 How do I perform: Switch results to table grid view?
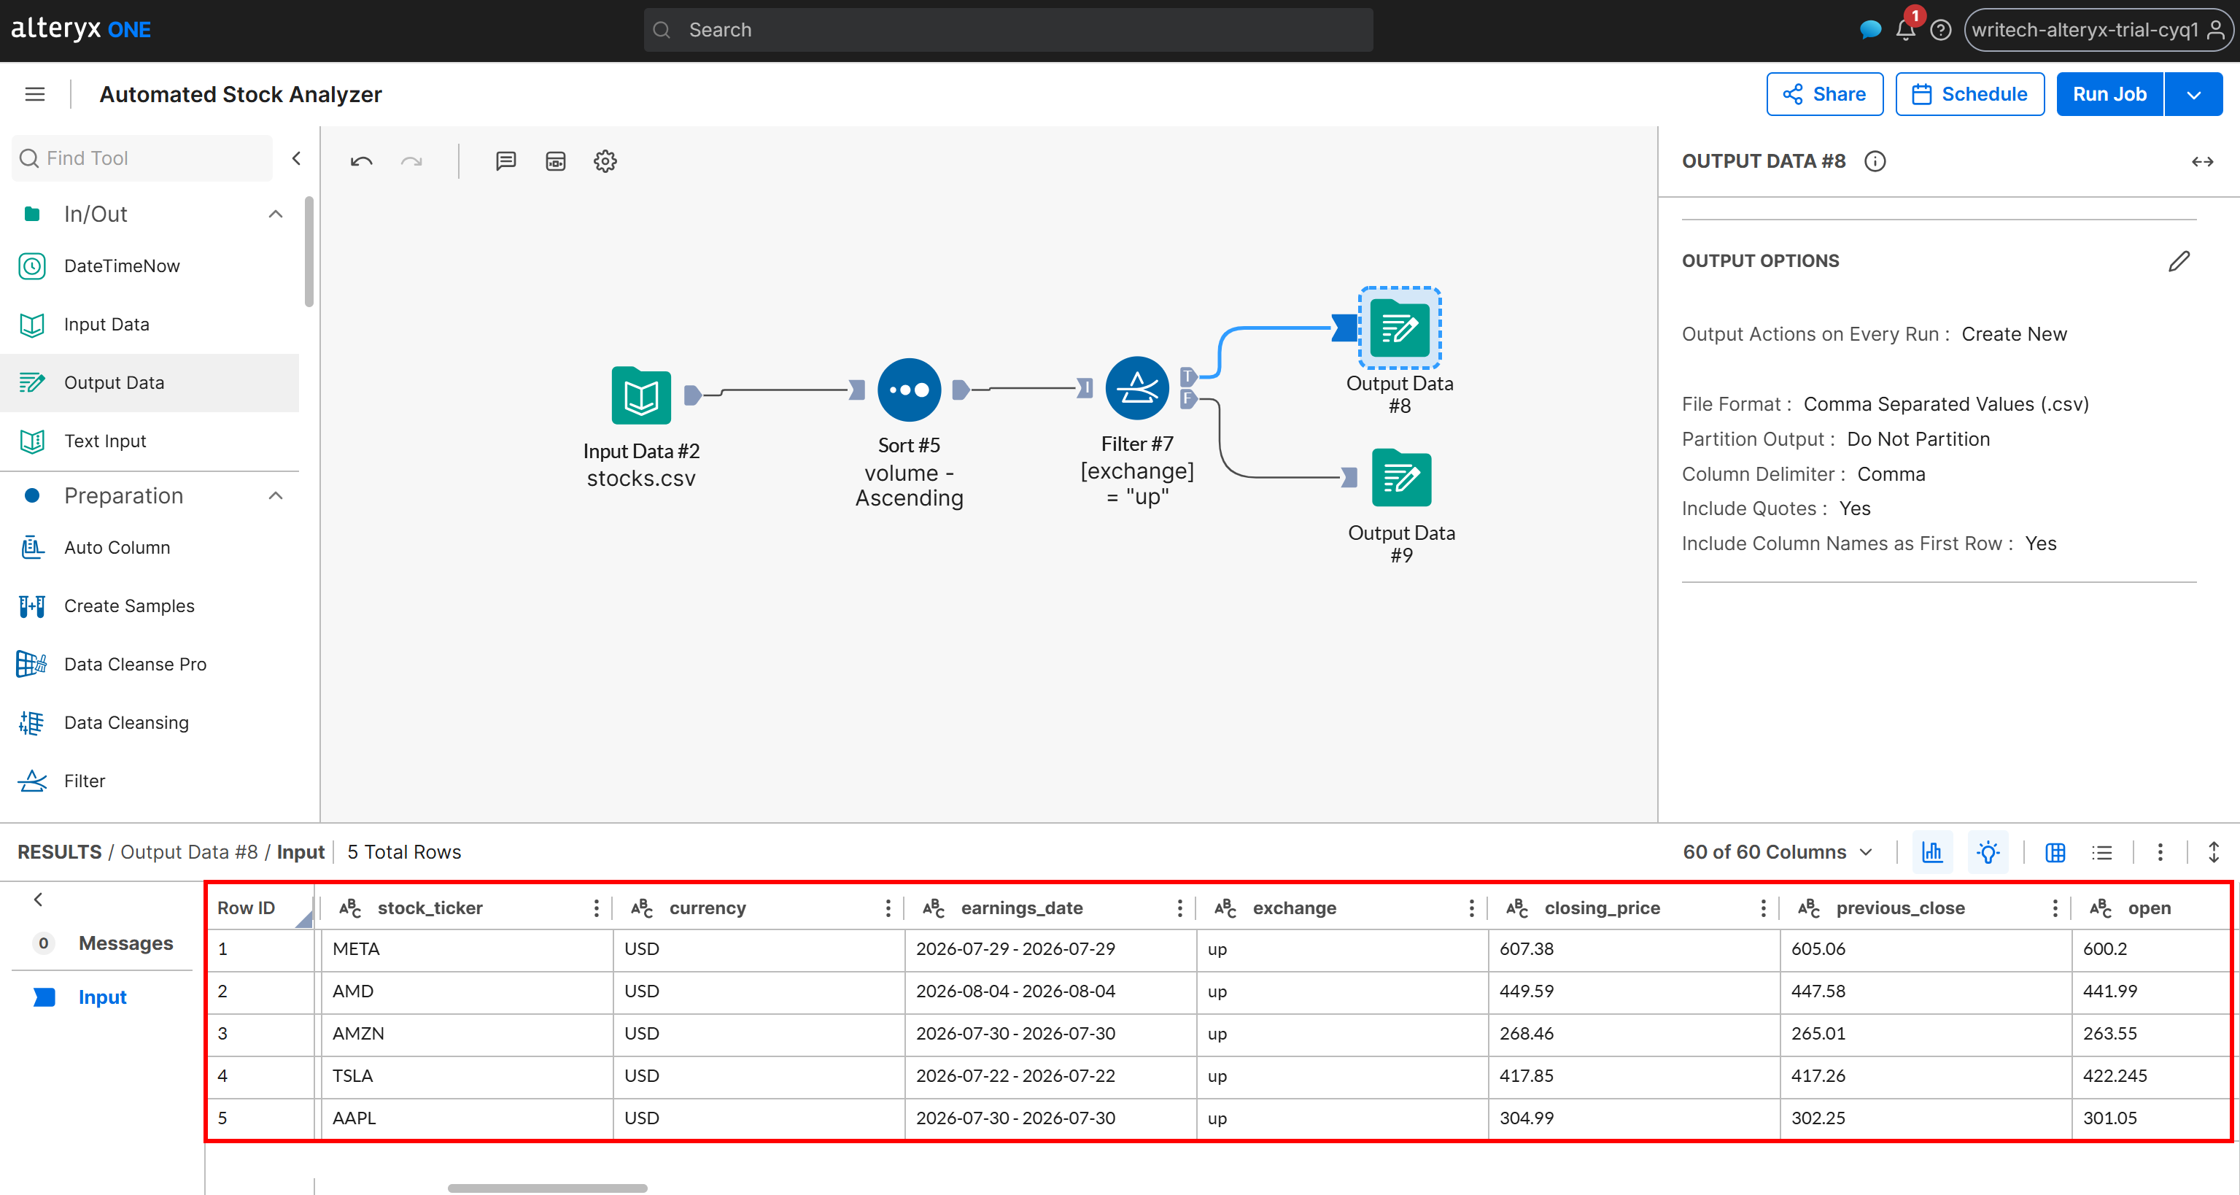click(x=2055, y=853)
